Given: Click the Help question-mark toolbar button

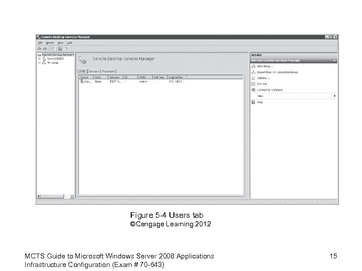Looking at the screenshot, I should 60,49.
